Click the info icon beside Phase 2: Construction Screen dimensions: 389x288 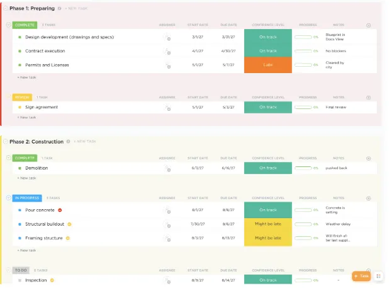click(68, 142)
